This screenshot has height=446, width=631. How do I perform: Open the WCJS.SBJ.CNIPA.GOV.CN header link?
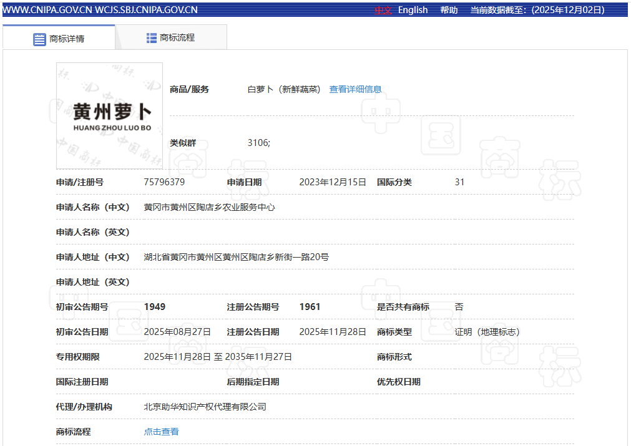146,10
